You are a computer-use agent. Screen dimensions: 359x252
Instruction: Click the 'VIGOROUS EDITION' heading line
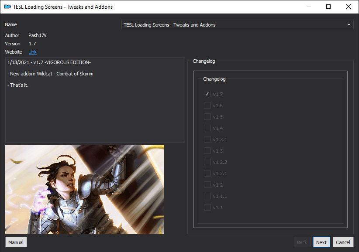49,62
